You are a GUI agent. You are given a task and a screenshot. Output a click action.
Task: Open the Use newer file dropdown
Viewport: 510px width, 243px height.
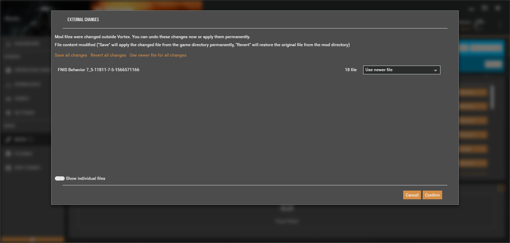(x=401, y=70)
